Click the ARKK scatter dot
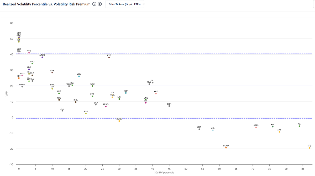315x176 pixels. (x=42, y=57)
